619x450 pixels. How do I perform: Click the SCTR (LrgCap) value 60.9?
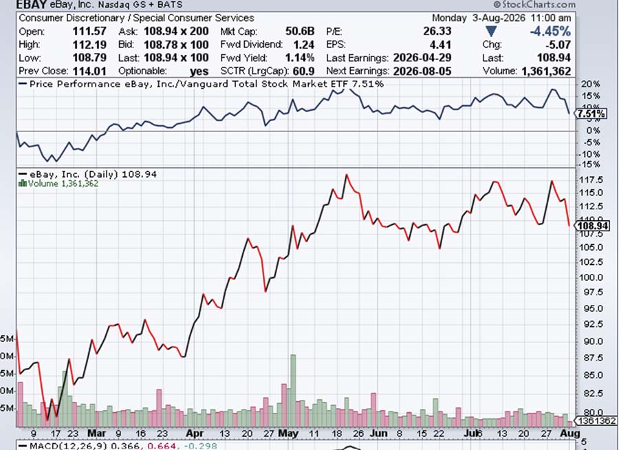coord(303,71)
